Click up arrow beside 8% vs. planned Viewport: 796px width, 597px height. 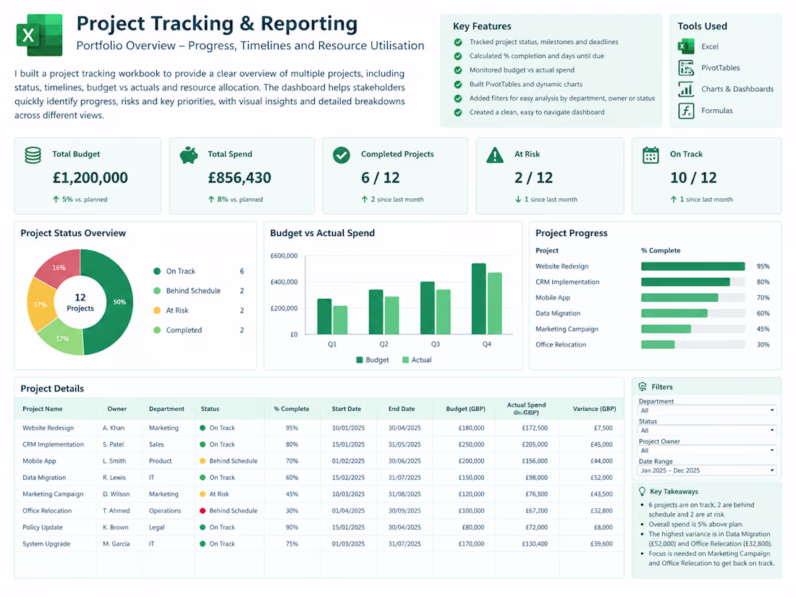[211, 200]
